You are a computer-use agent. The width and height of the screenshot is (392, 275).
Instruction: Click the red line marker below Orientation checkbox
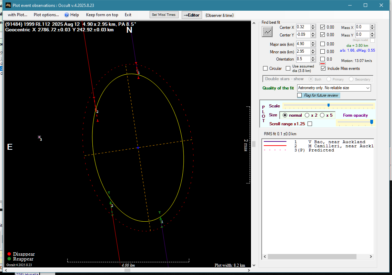(323, 64)
